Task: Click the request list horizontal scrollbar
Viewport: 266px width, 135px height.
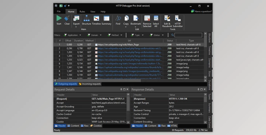Action: [98, 80]
